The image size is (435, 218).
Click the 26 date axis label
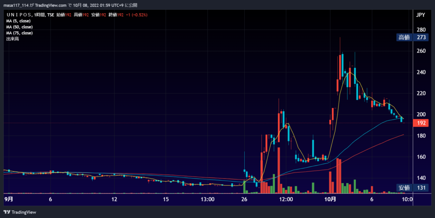(244, 199)
